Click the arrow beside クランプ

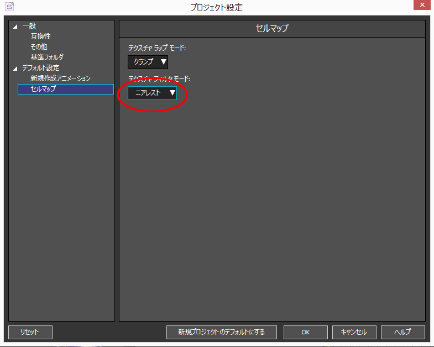click(164, 62)
